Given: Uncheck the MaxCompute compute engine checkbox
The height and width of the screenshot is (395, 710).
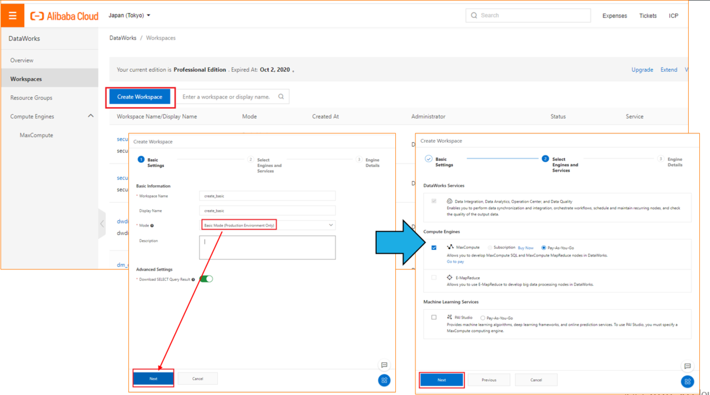Looking at the screenshot, I should click(434, 248).
